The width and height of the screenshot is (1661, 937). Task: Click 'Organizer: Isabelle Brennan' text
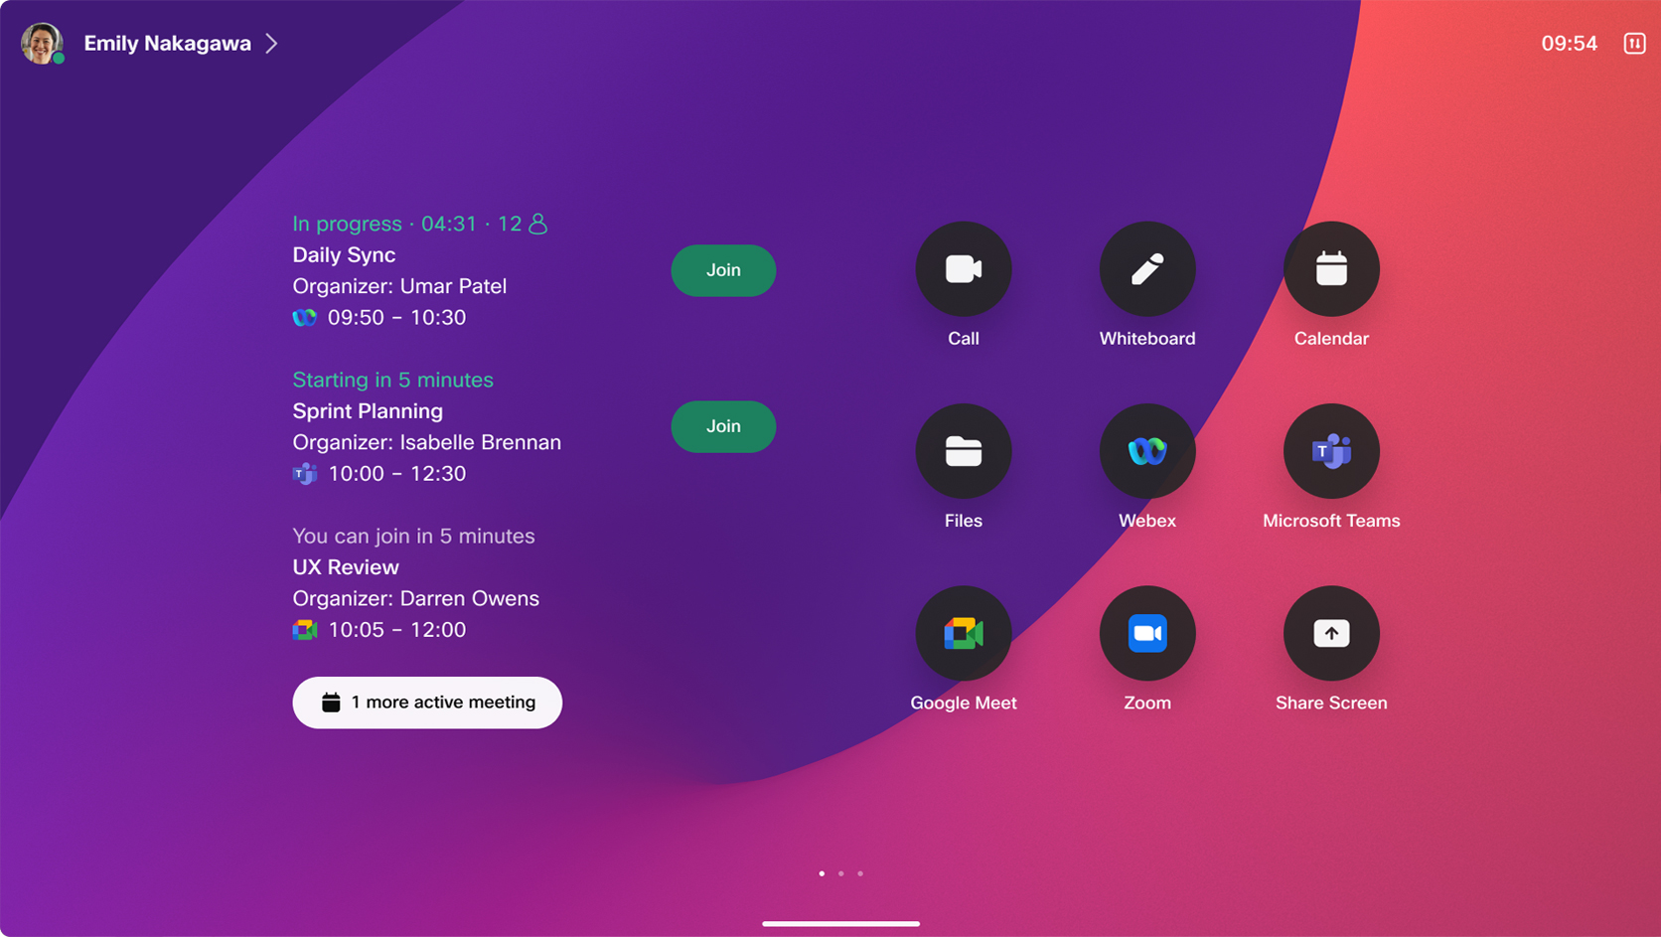[427, 442]
